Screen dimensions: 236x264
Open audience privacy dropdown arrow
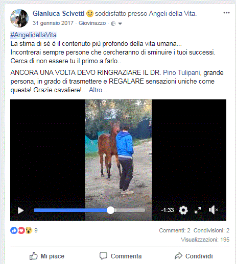click(x=120, y=23)
